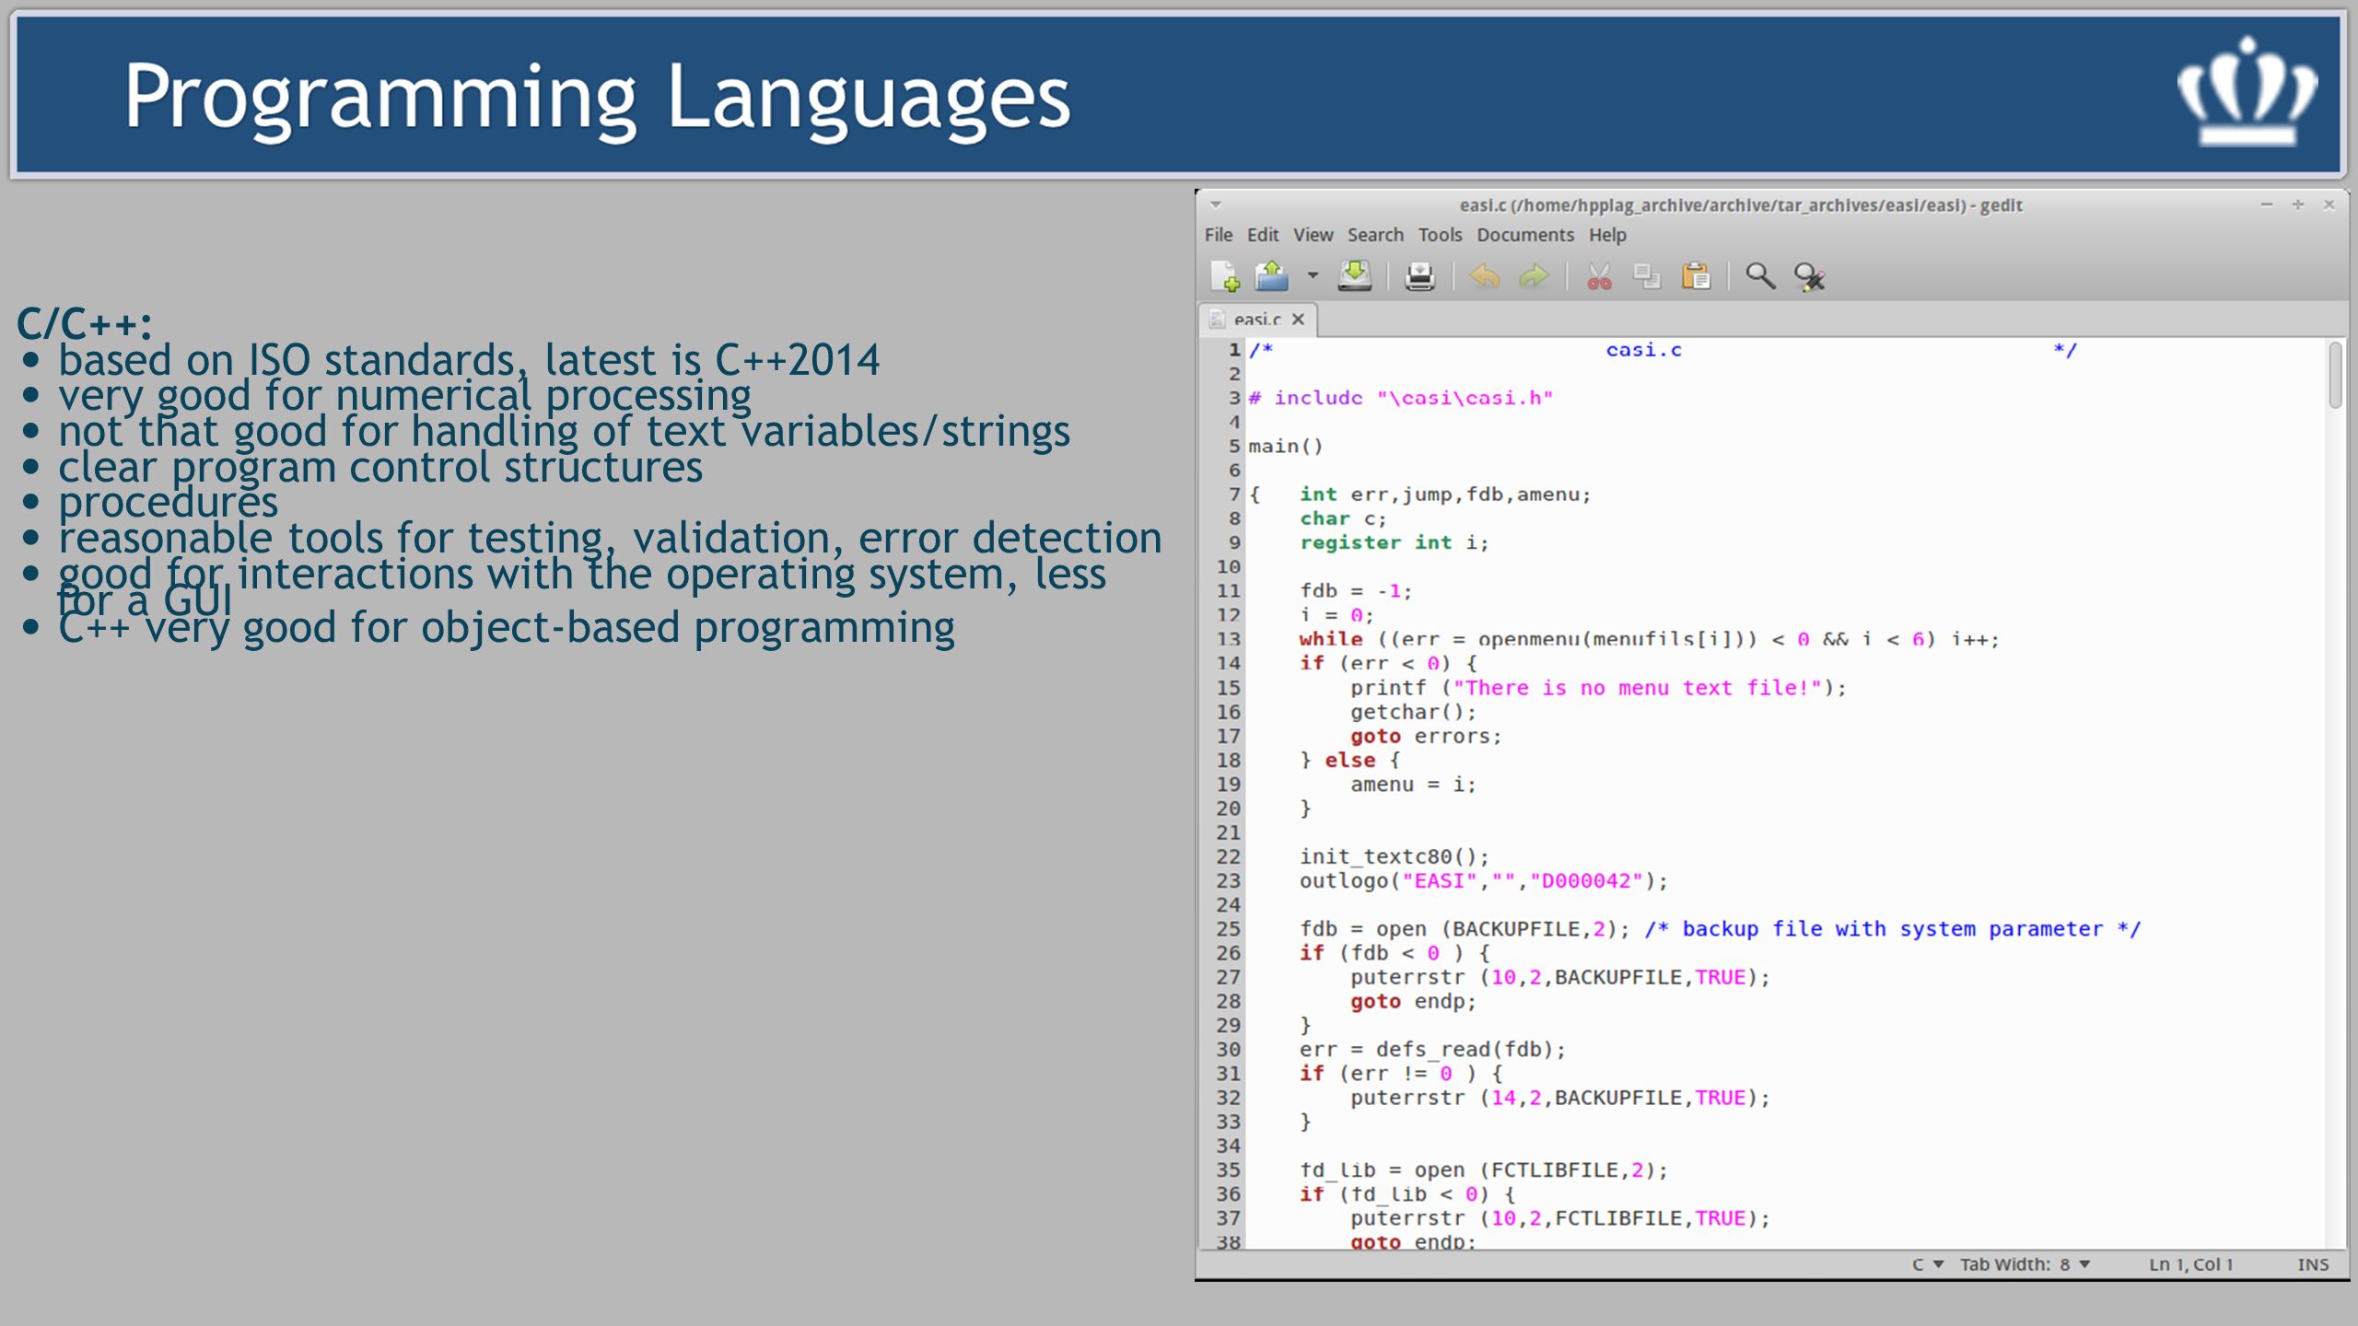Viewport: 2358px width, 1326px height.
Task: Expand the Open recent files dropdown arrow
Action: pos(1313,275)
